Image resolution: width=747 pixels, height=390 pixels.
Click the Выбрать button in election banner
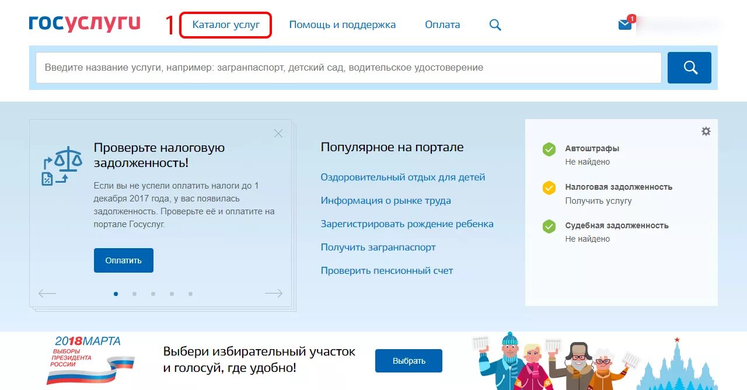409,361
